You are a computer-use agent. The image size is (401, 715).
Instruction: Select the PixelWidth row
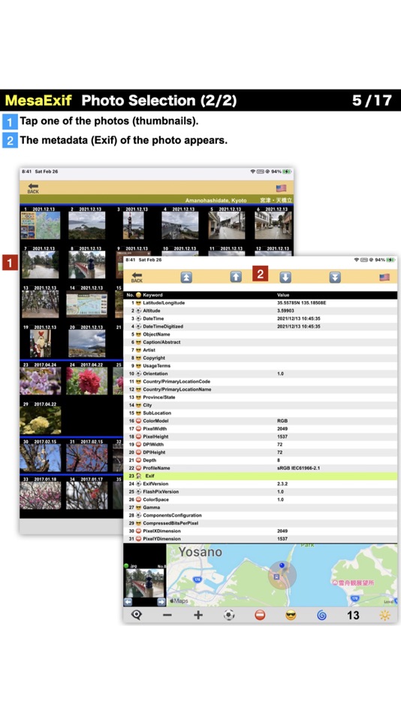261,429
